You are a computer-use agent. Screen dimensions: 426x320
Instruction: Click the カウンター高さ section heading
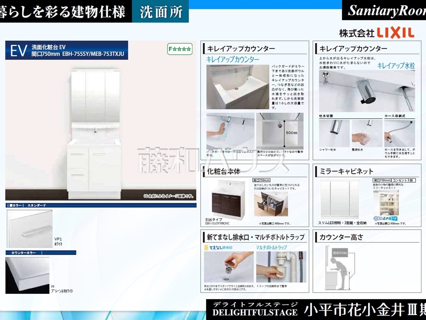(x=341, y=237)
